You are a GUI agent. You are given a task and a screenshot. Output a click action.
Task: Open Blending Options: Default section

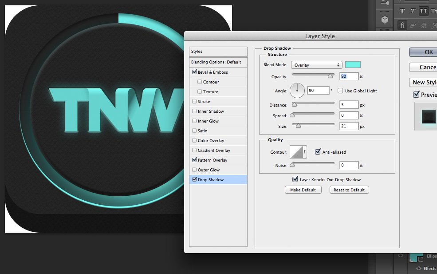(x=218, y=62)
